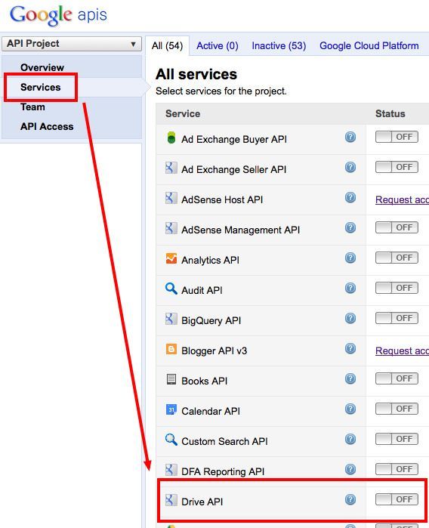Open help for Books API
This screenshot has width=429, height=528.
coord(350,379)
